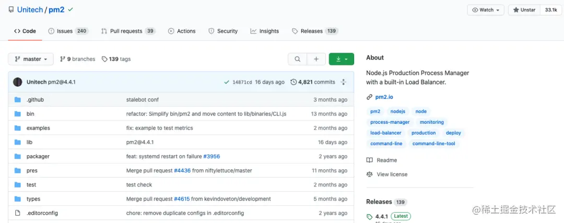Switch to the Issues tab
This screenshot has height=223, width=564.
pos(68,31)
